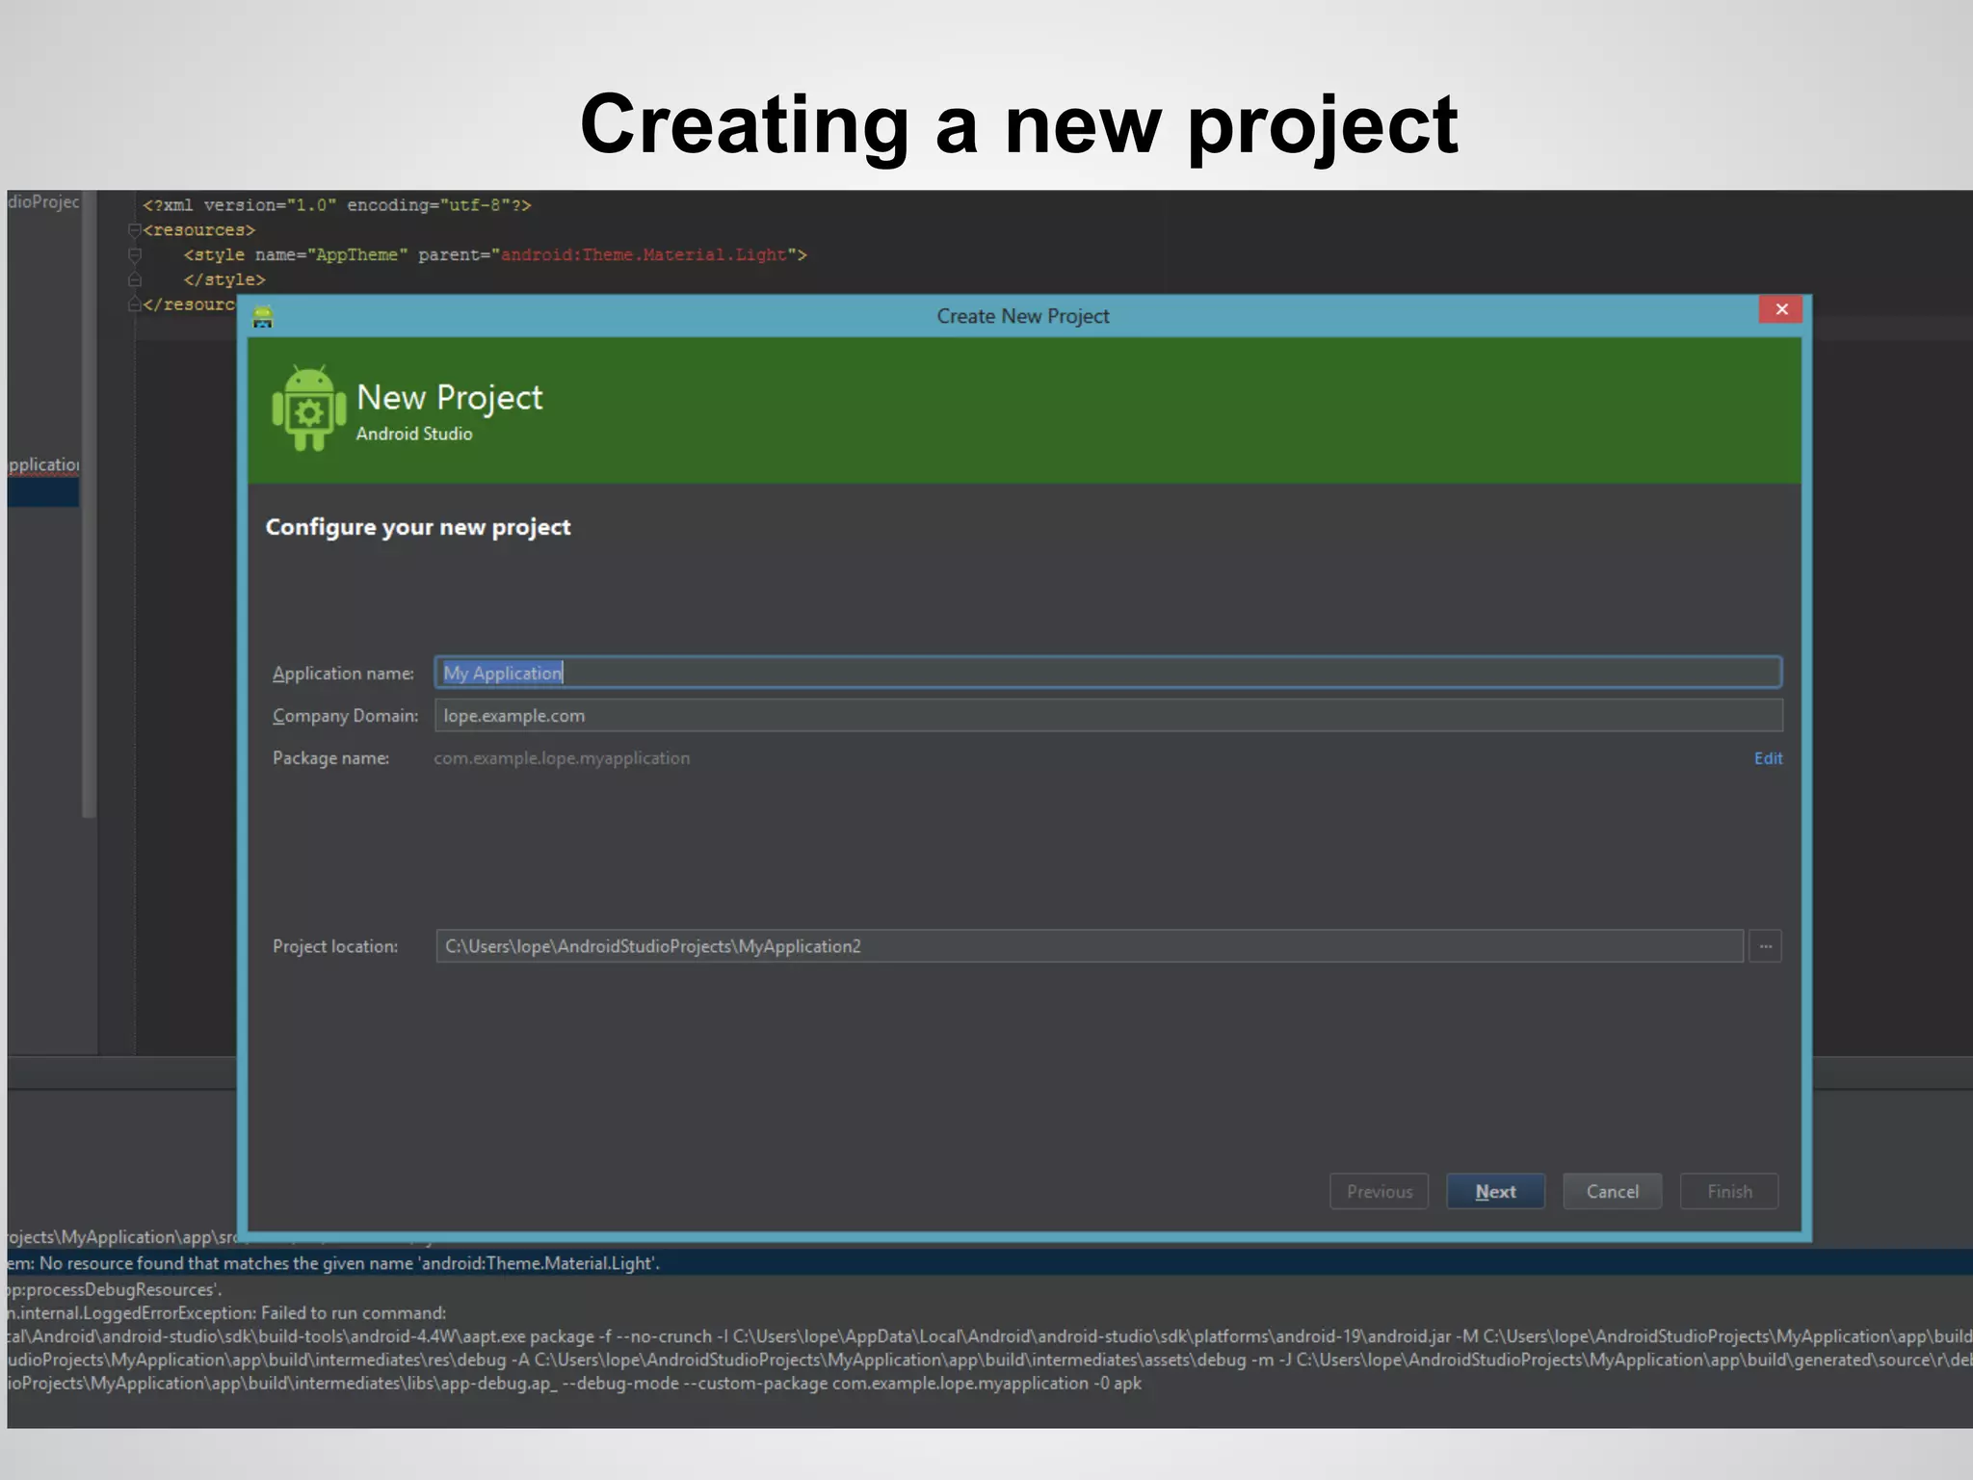Click the disabled Previous button
The height and width of the screenshot is (1480, 1973).
[x=1379, y=1191]
